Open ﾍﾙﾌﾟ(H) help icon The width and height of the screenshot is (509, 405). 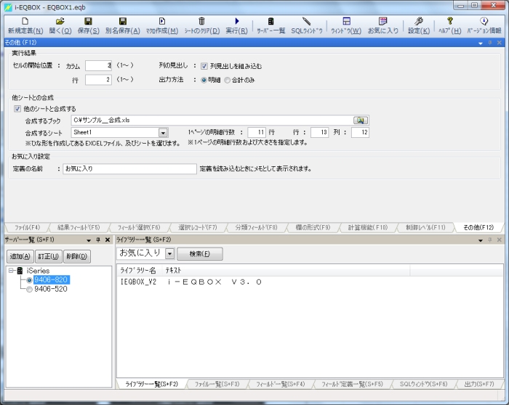point(449,21)
